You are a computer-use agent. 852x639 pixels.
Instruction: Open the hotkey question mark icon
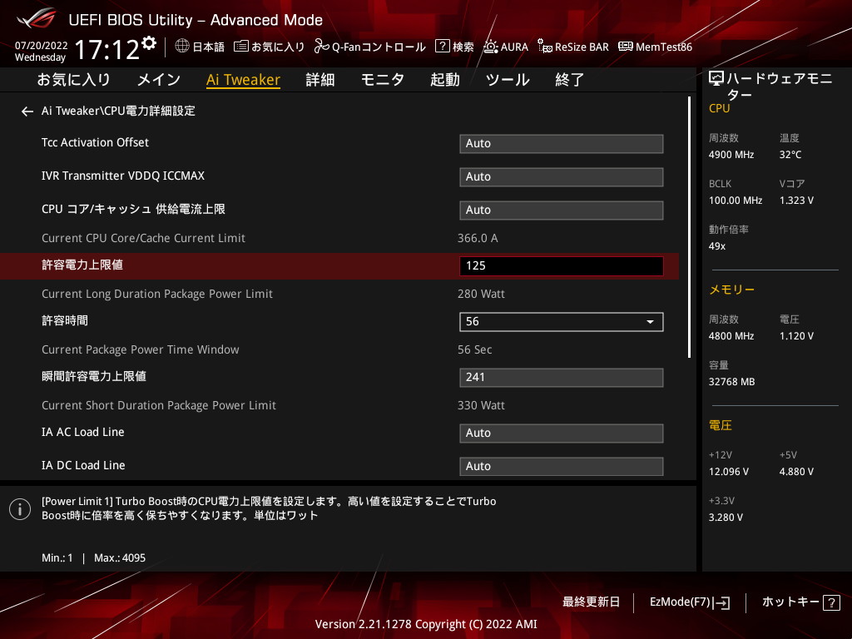click(x=831, y=602)
